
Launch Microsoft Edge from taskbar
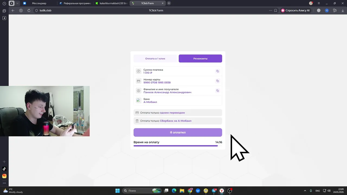(x=174, y=191)
